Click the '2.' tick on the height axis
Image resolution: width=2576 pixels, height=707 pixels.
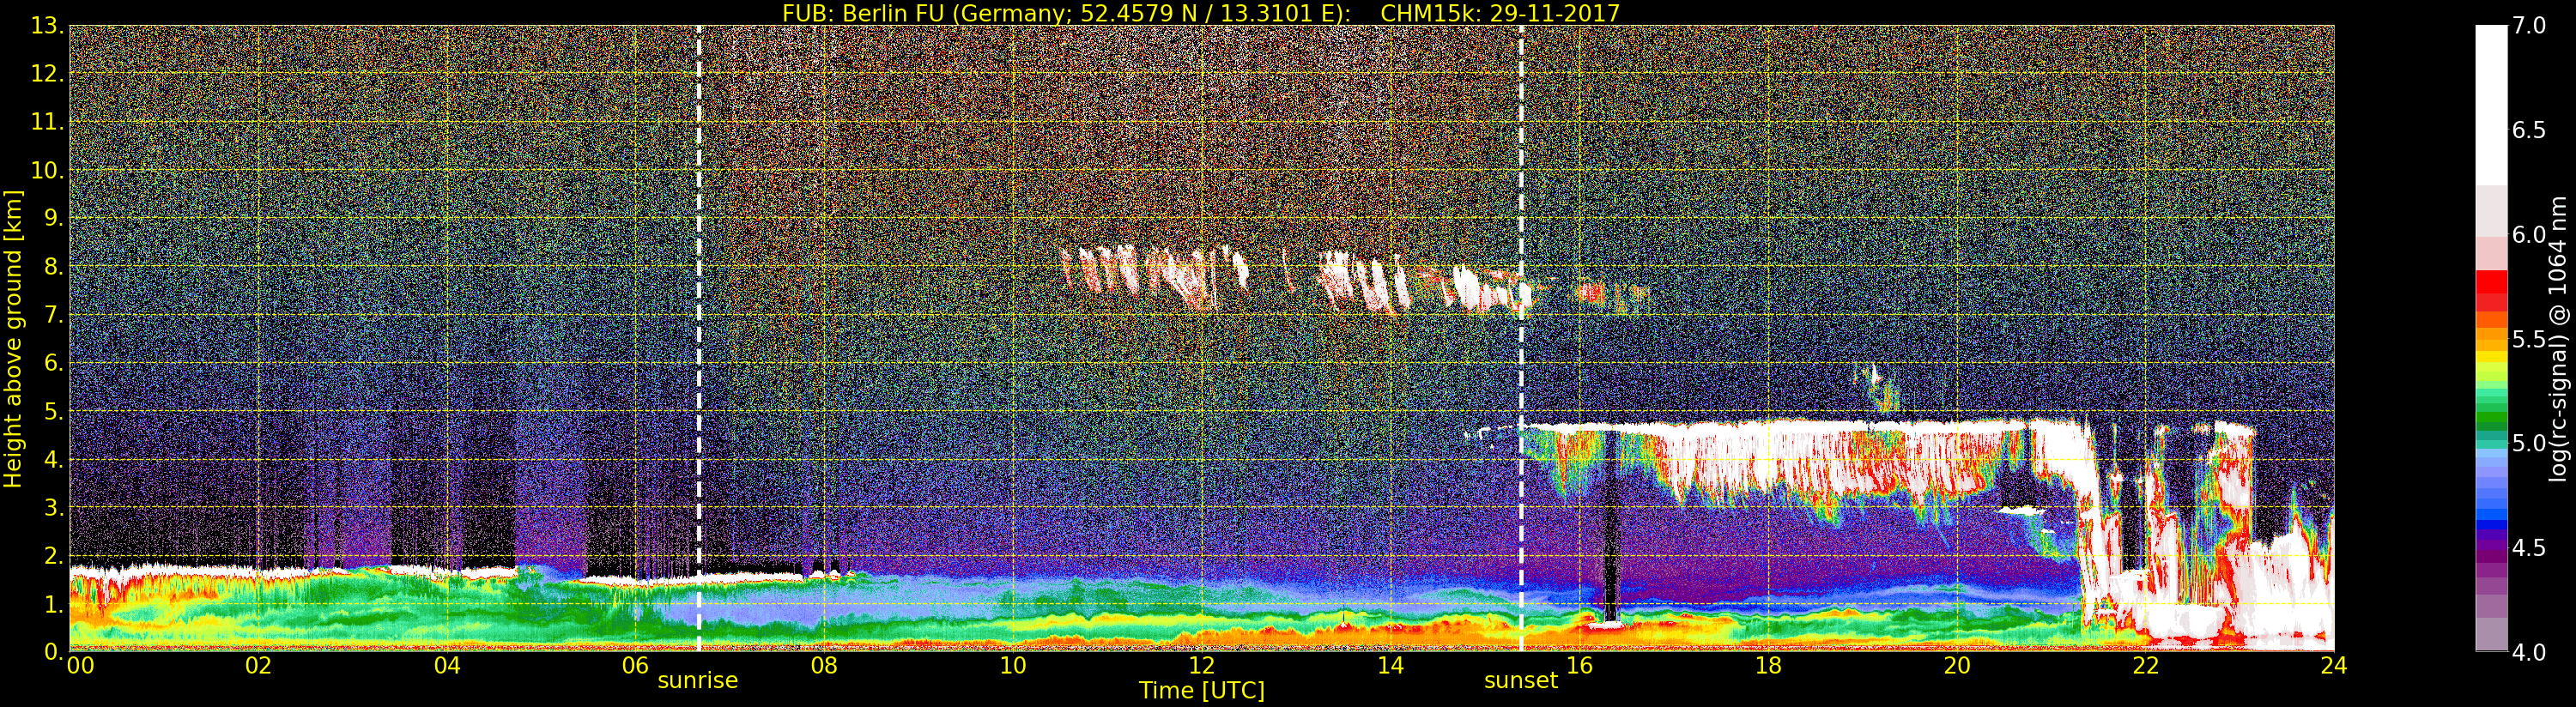(53, 555)
